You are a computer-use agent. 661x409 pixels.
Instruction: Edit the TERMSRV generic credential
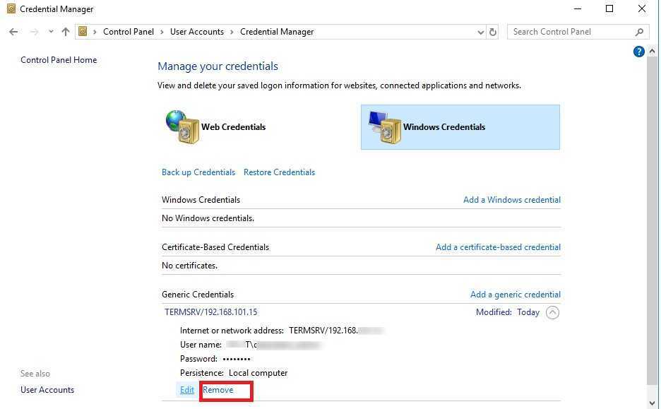click(x=186, y=390)
